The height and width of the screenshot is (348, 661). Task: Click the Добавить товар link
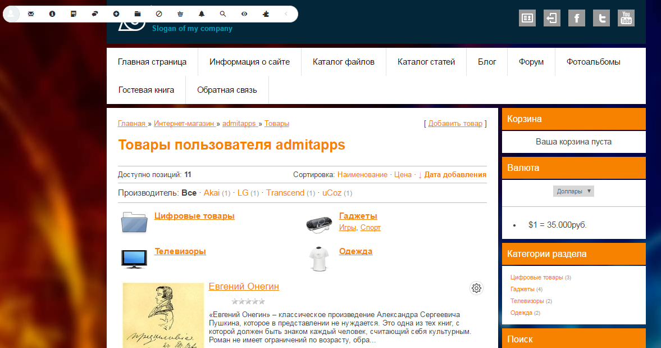tap(455, 123)
